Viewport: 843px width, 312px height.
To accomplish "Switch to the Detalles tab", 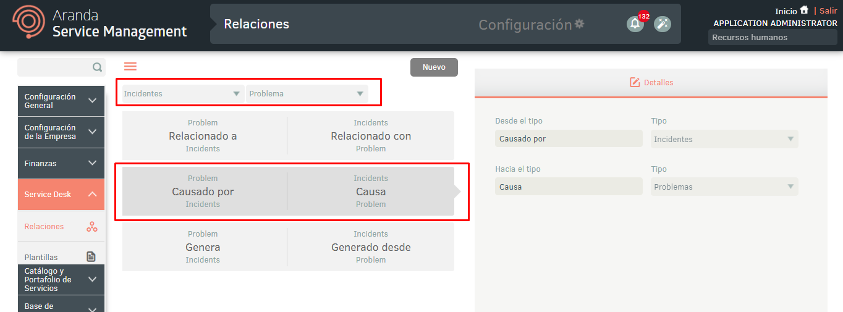I will (651, 82).
